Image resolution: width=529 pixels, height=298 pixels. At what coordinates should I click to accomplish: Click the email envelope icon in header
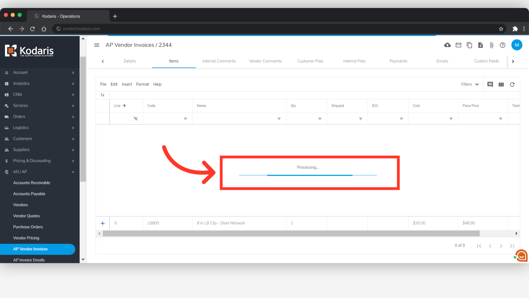[x=458, y=45]
